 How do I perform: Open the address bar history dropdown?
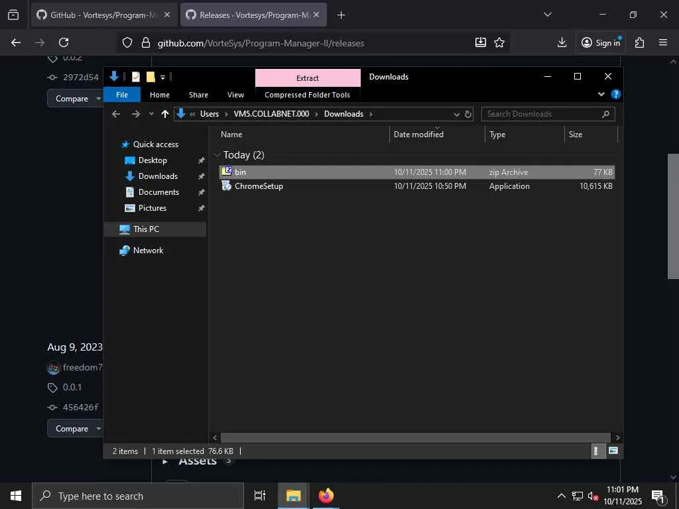(456, 114)
